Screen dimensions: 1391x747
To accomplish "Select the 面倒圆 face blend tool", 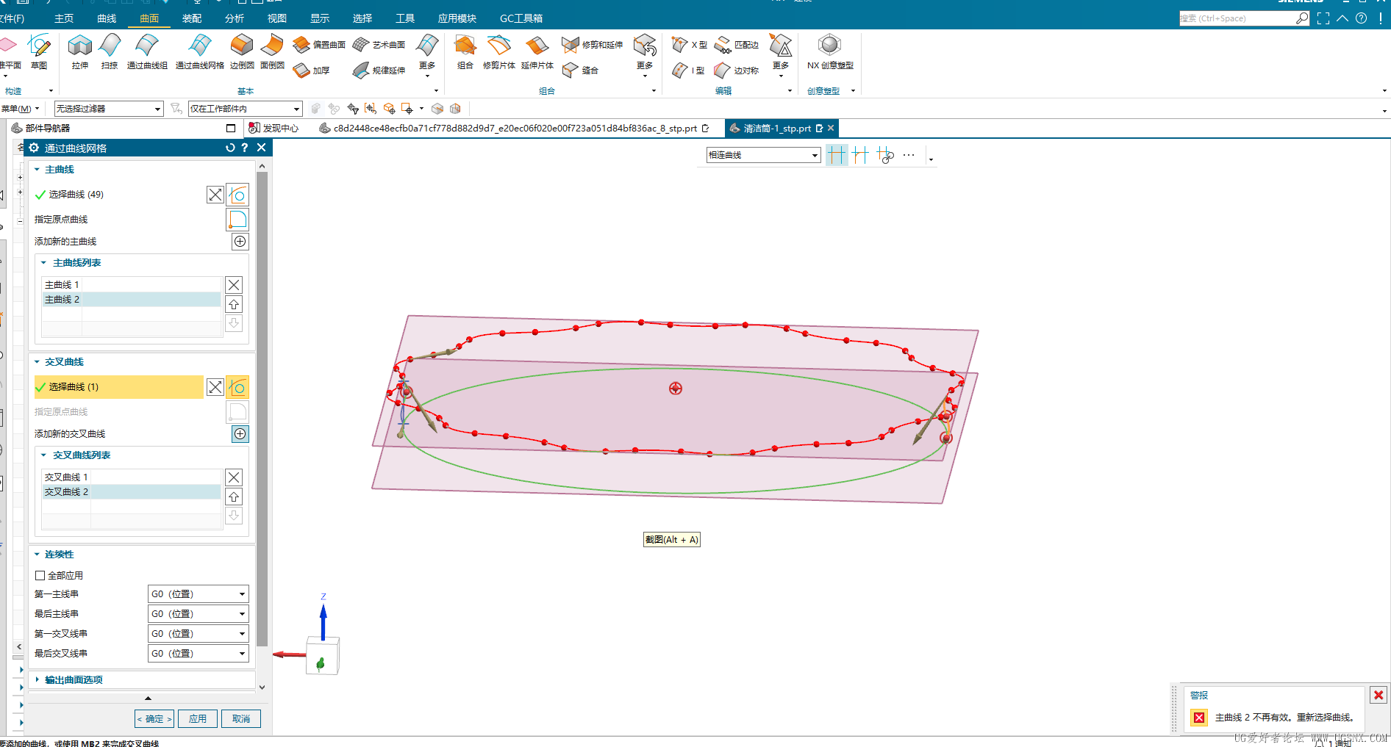I will click(272, 51).
